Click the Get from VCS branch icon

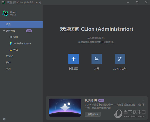(120, 59)
